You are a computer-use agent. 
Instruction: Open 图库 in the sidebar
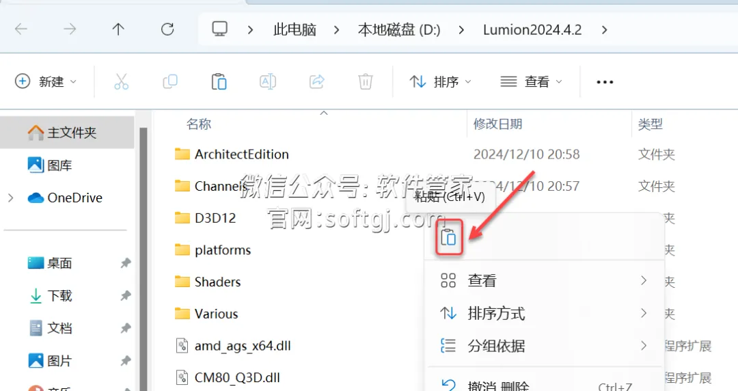point(50,165)
